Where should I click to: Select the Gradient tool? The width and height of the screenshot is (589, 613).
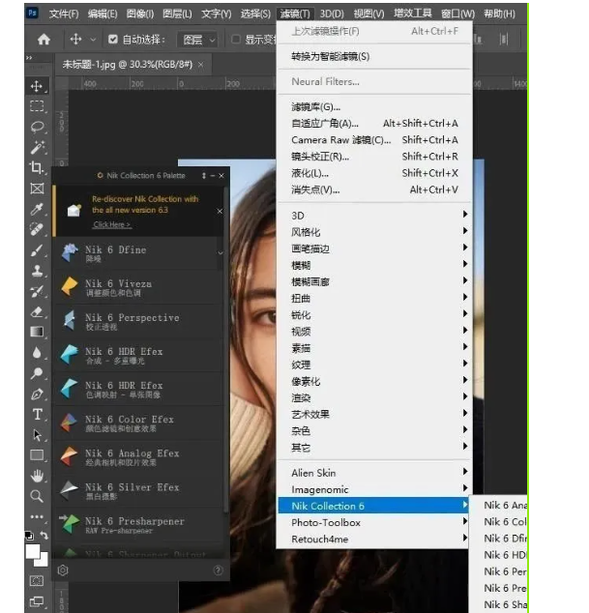tap(37, 332)
